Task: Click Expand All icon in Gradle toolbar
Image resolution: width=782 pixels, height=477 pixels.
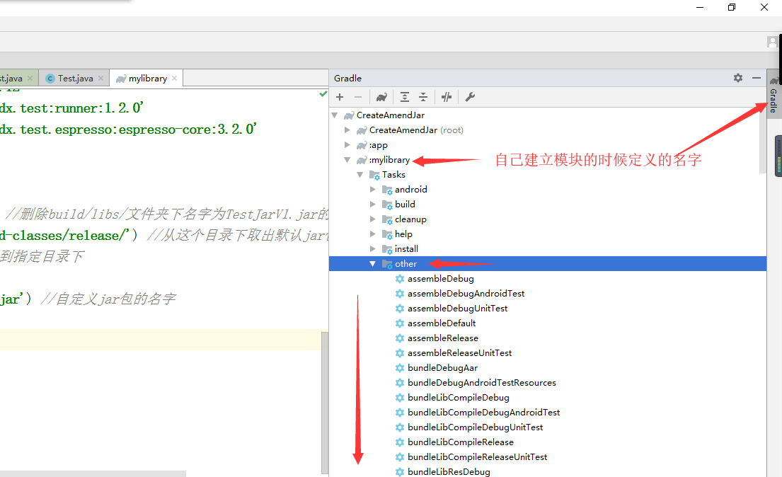Action: (405, 97)
